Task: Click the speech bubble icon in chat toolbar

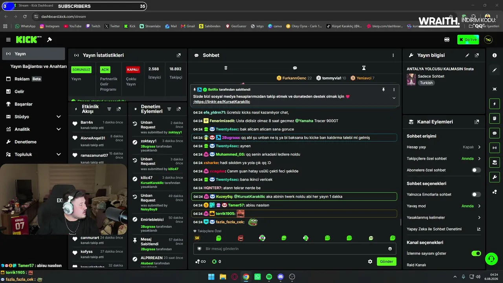Action: pos(295,68)
